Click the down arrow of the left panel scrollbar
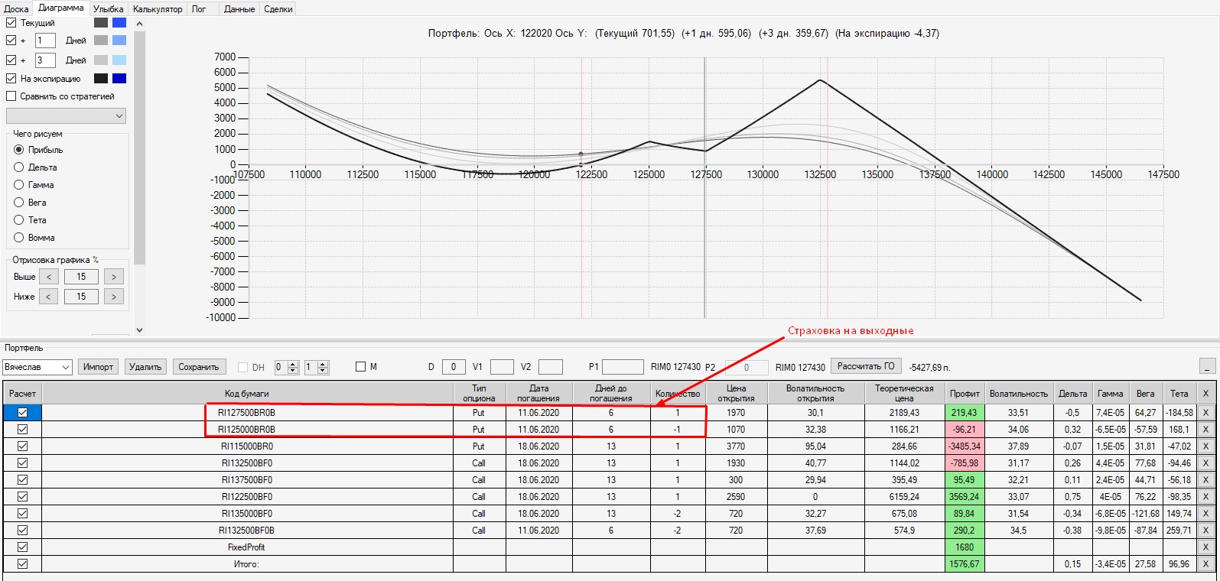 [x=139, y=329]
